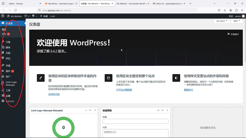Click the 打开站点编辑器 link

point(124,90)
